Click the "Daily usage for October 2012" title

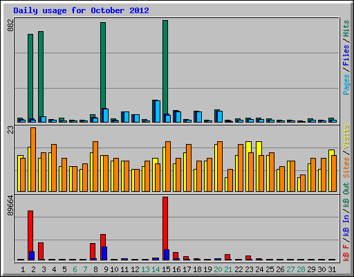(81, 10)
